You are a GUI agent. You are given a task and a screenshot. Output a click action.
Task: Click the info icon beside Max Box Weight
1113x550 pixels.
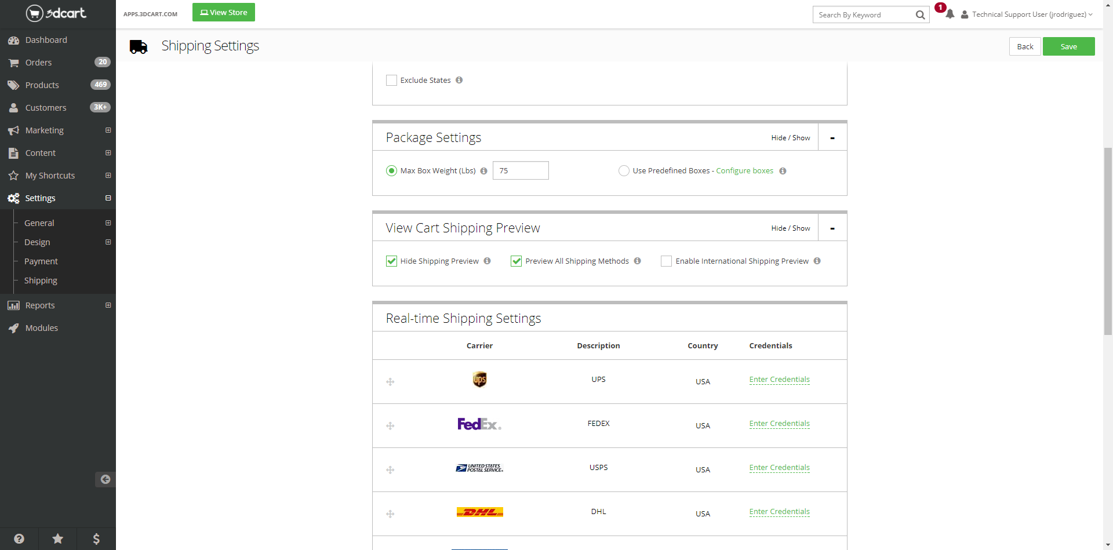coord(483,171)
